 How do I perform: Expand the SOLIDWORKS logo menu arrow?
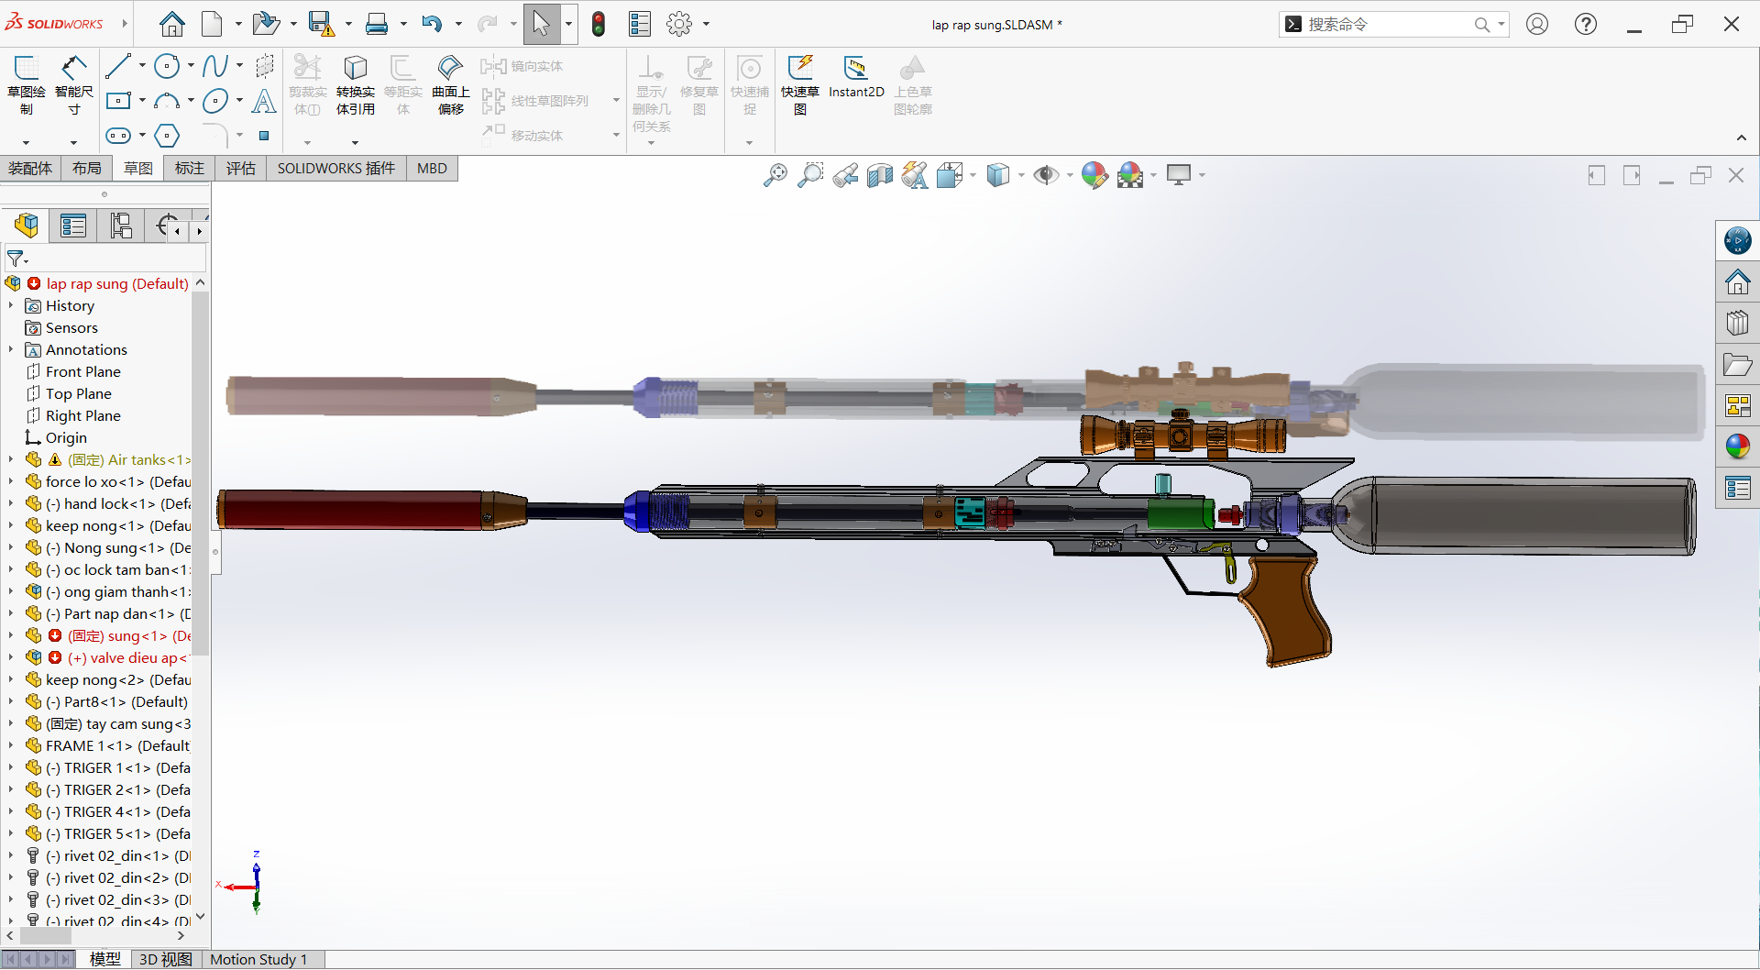pyautogui.click(x=125, y=24)
